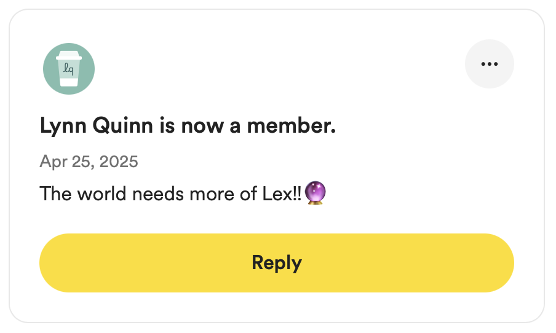
Task: Click Lynn Quinn's coffee cup avatar
Action: tap(69, 69)
